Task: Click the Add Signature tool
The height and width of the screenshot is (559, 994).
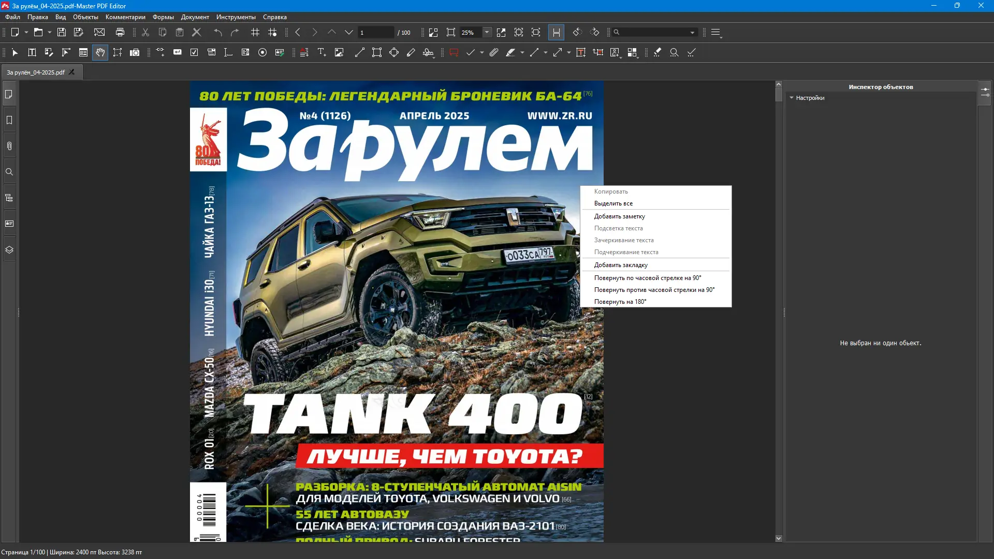Action: point(428,53)
